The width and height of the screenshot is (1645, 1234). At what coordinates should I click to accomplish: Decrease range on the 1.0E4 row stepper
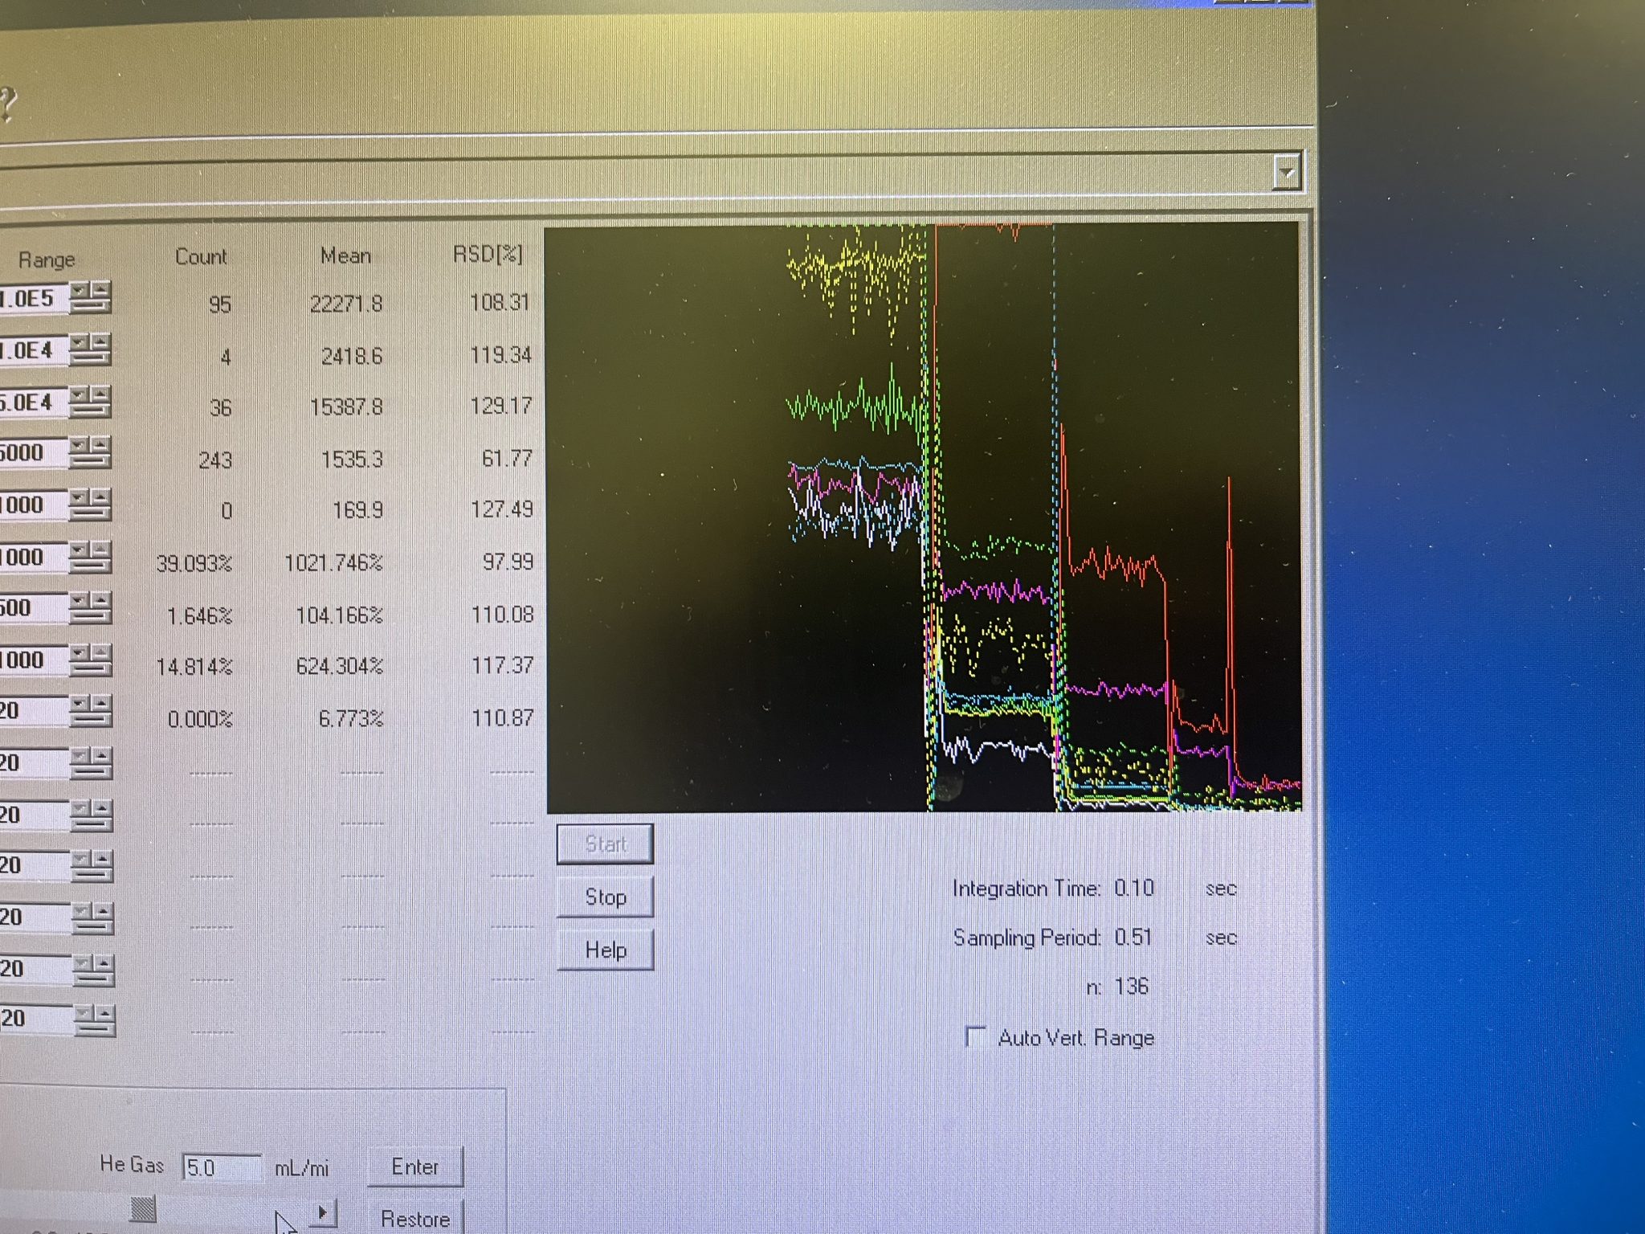(x=81, y=344)
